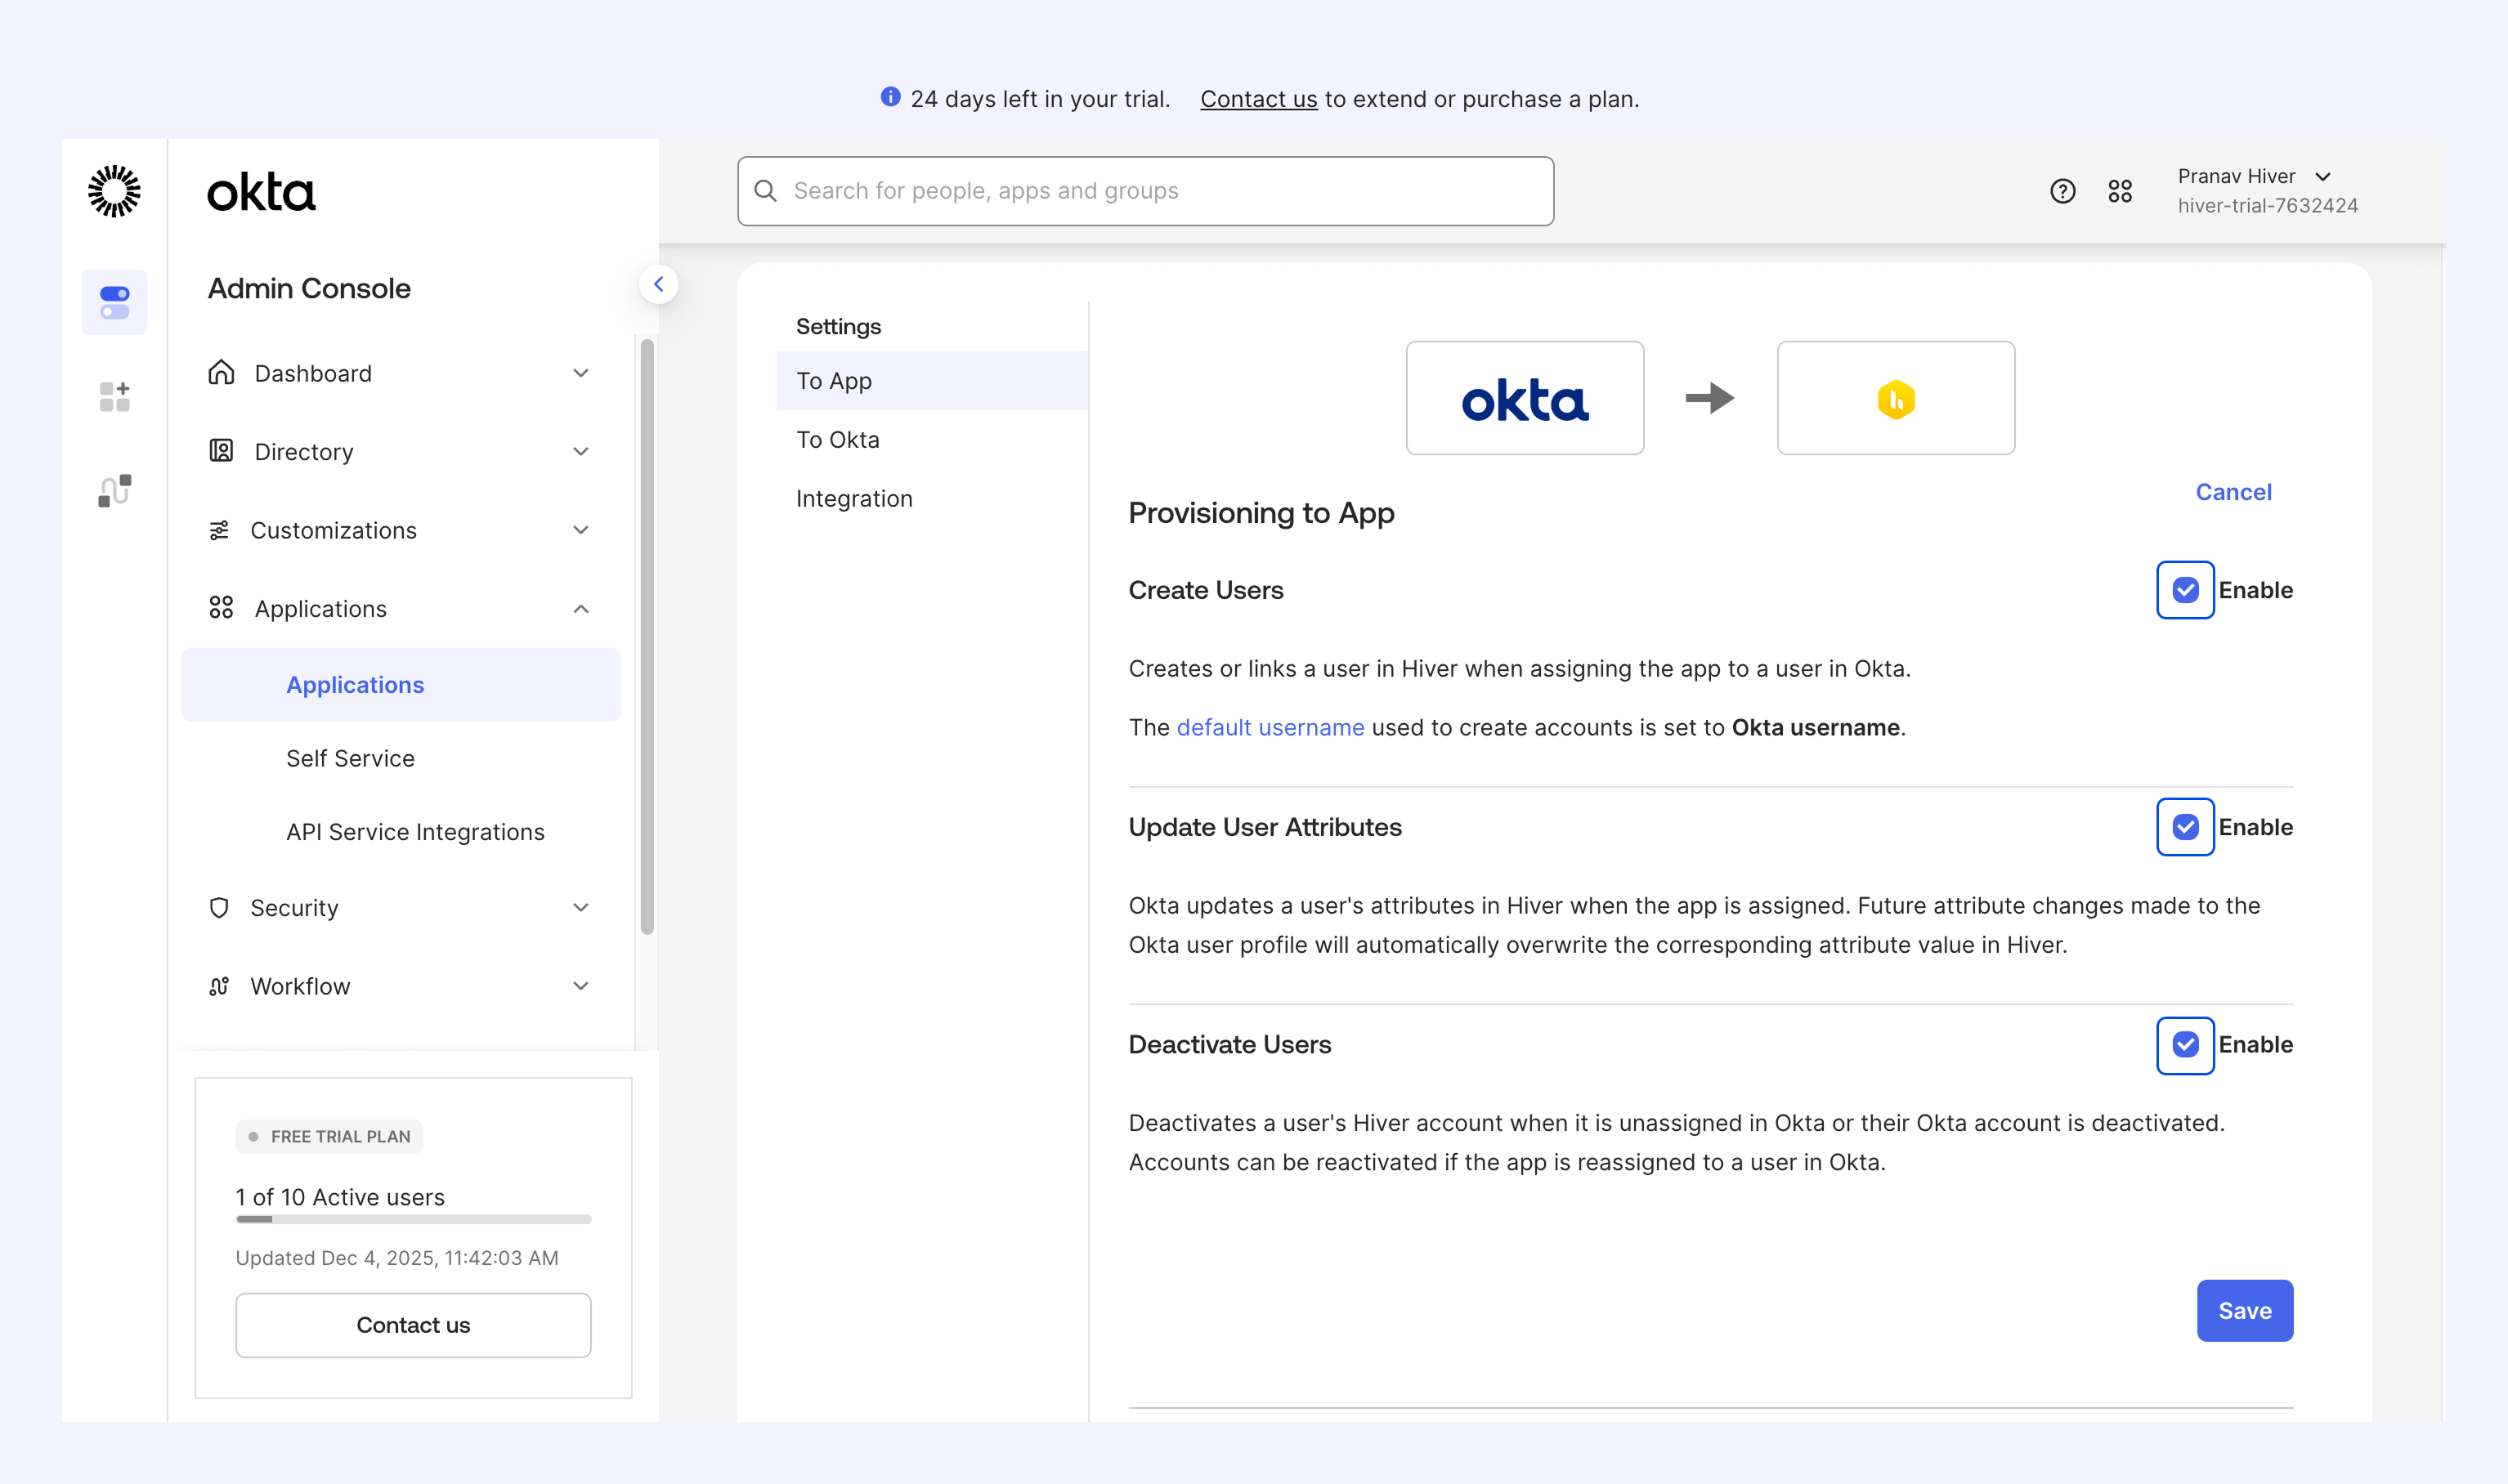Collapse sidebar with the left chevron button
This screenshot has width=2508, height=1484.
[658, 284]
